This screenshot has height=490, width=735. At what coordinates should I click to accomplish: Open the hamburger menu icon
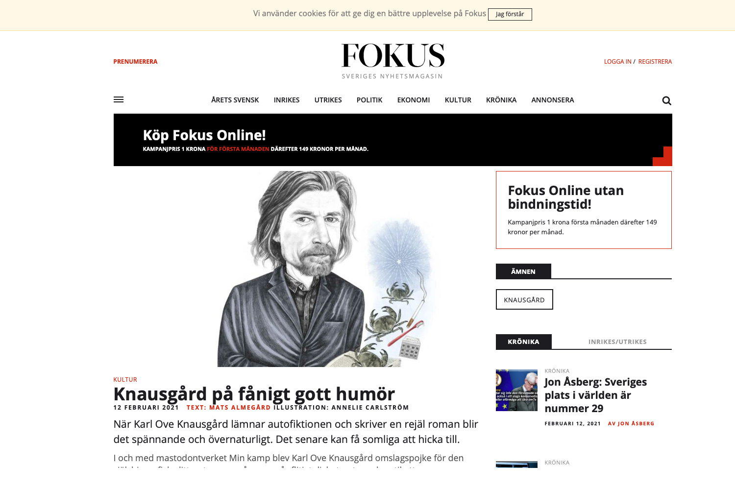119,99
